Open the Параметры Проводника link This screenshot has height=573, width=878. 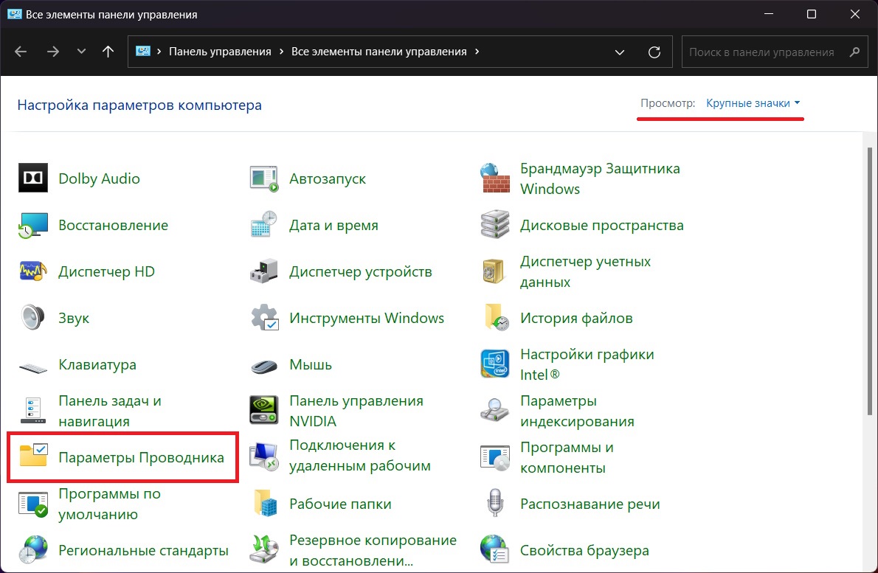[141, 457]
